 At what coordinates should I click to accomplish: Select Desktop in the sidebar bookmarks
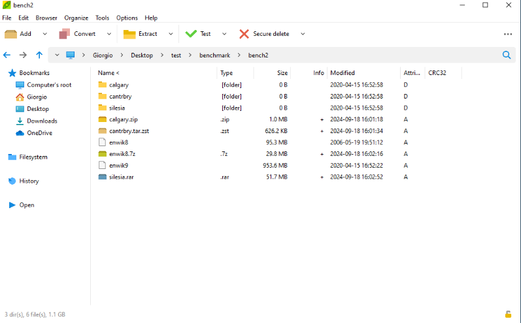point(38,109)
